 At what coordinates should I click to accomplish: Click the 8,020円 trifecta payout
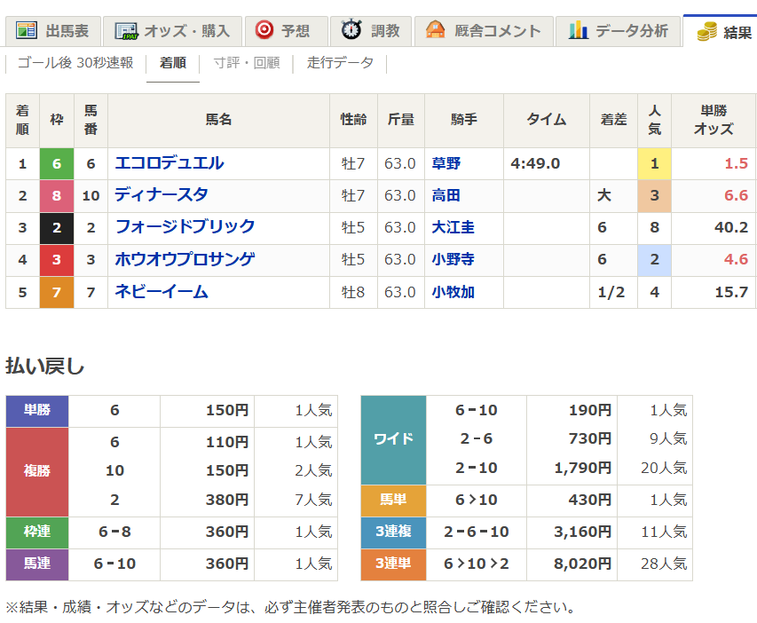coord(583,564)
